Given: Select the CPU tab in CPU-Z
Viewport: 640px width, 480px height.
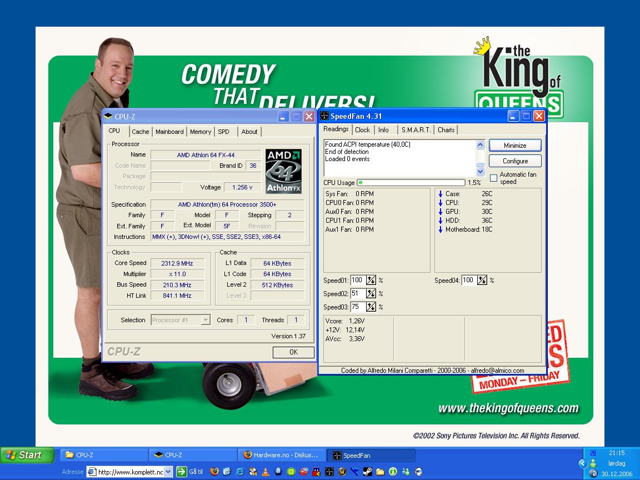Looking at the screenshot, I should pos(114,131).
